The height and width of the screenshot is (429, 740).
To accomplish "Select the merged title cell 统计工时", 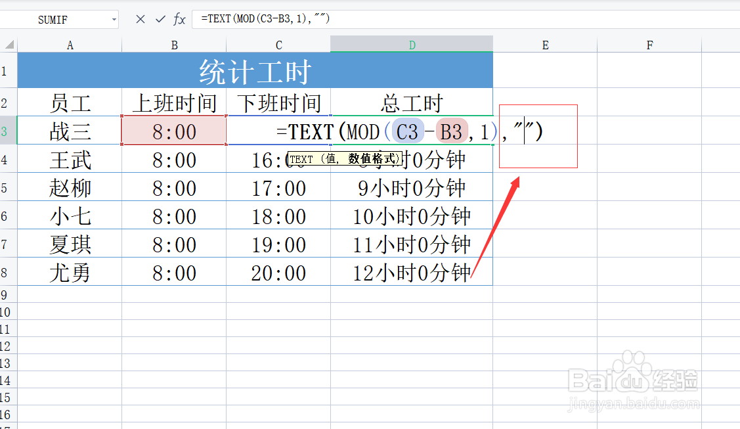I will point(255,70).
